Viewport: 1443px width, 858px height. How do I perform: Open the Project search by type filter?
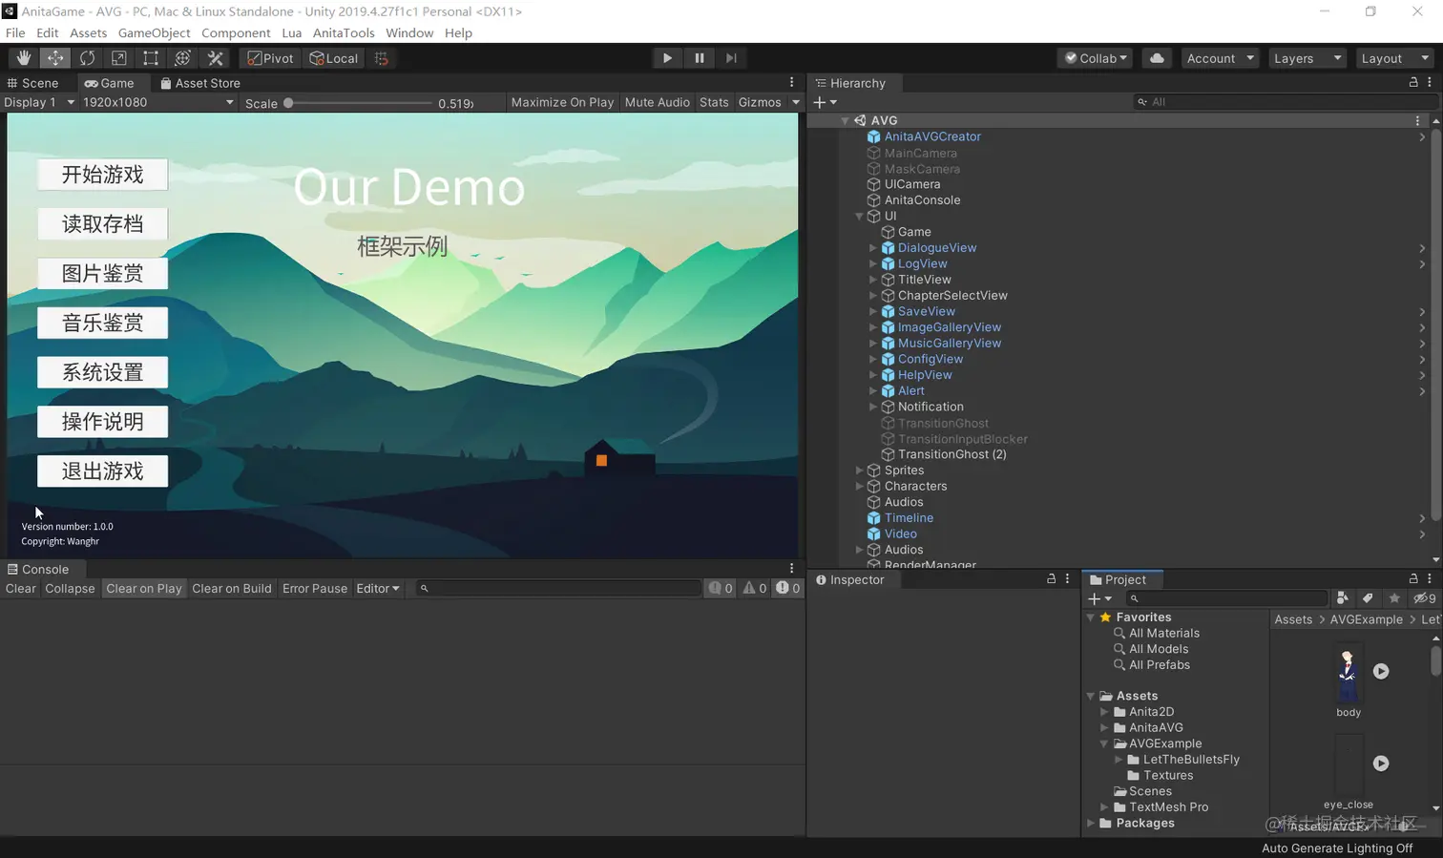pos(1343,598)
